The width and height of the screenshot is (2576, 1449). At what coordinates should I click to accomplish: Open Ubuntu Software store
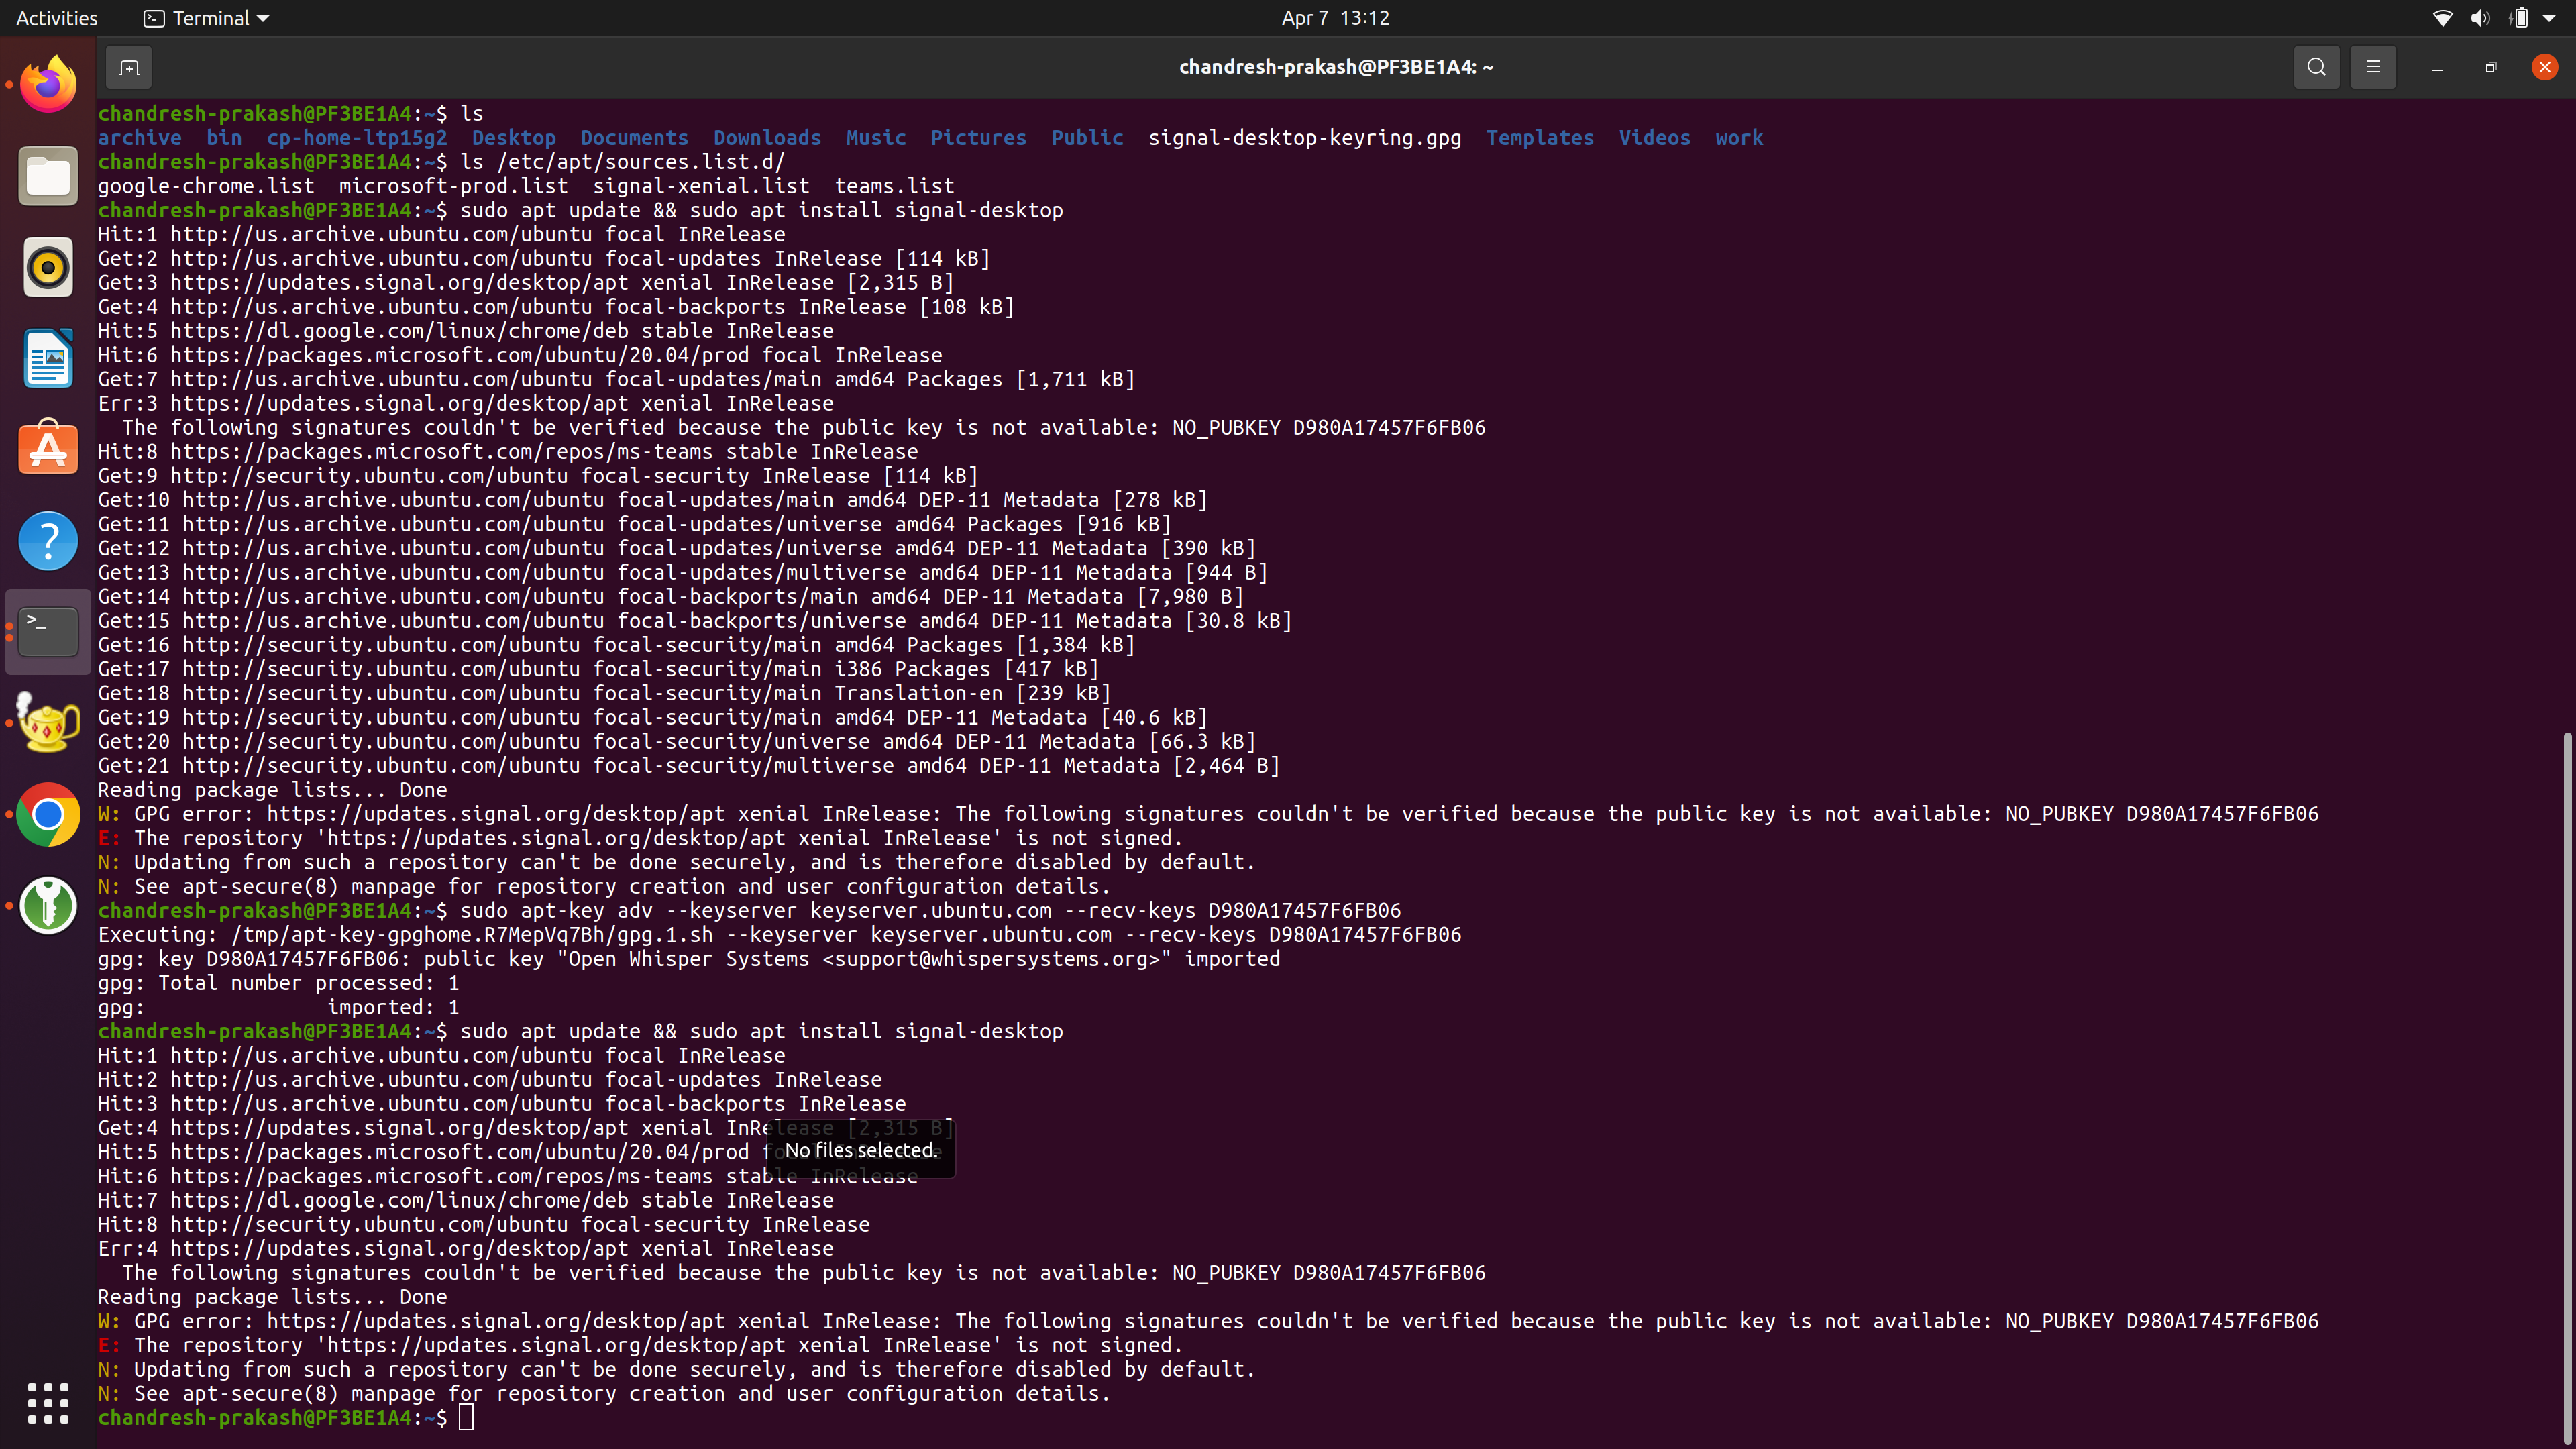coord(48,449)
